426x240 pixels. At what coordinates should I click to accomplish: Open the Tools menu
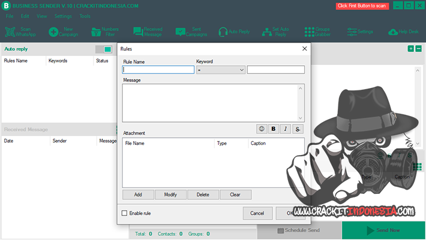(x=85, y=16)
